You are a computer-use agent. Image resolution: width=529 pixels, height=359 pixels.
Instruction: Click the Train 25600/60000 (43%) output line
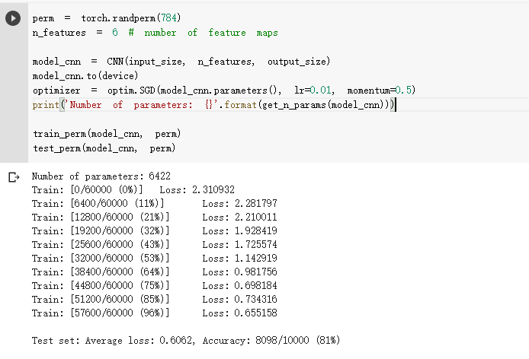coord(101,244)
